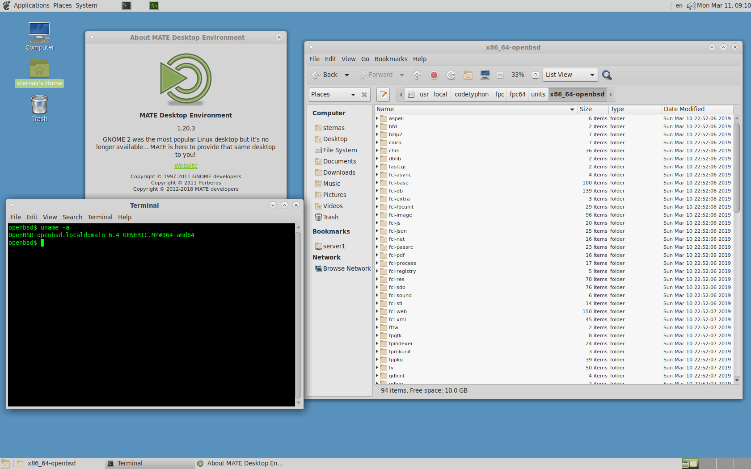
Task: Expand the fcl-db folder tree
Action: (x=377, y=191)
